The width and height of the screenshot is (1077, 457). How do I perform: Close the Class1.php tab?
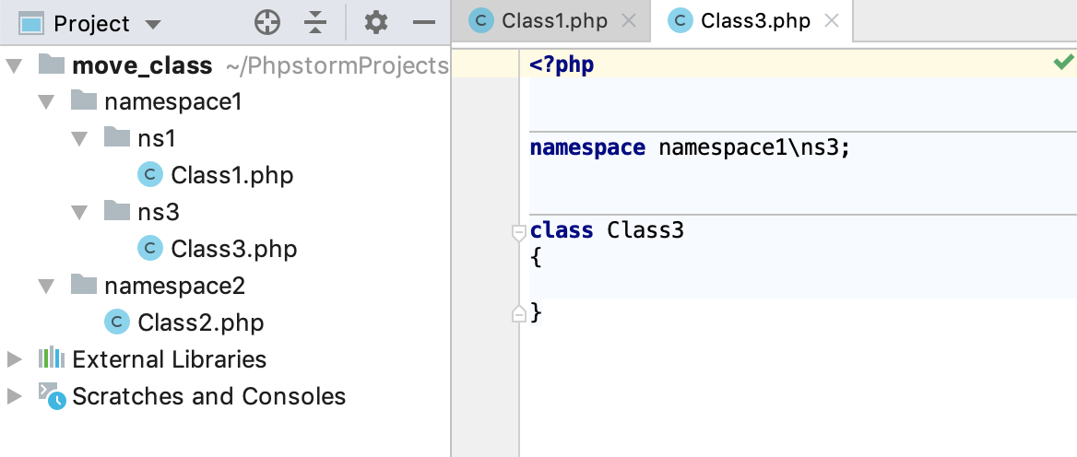tap(629, 21)
